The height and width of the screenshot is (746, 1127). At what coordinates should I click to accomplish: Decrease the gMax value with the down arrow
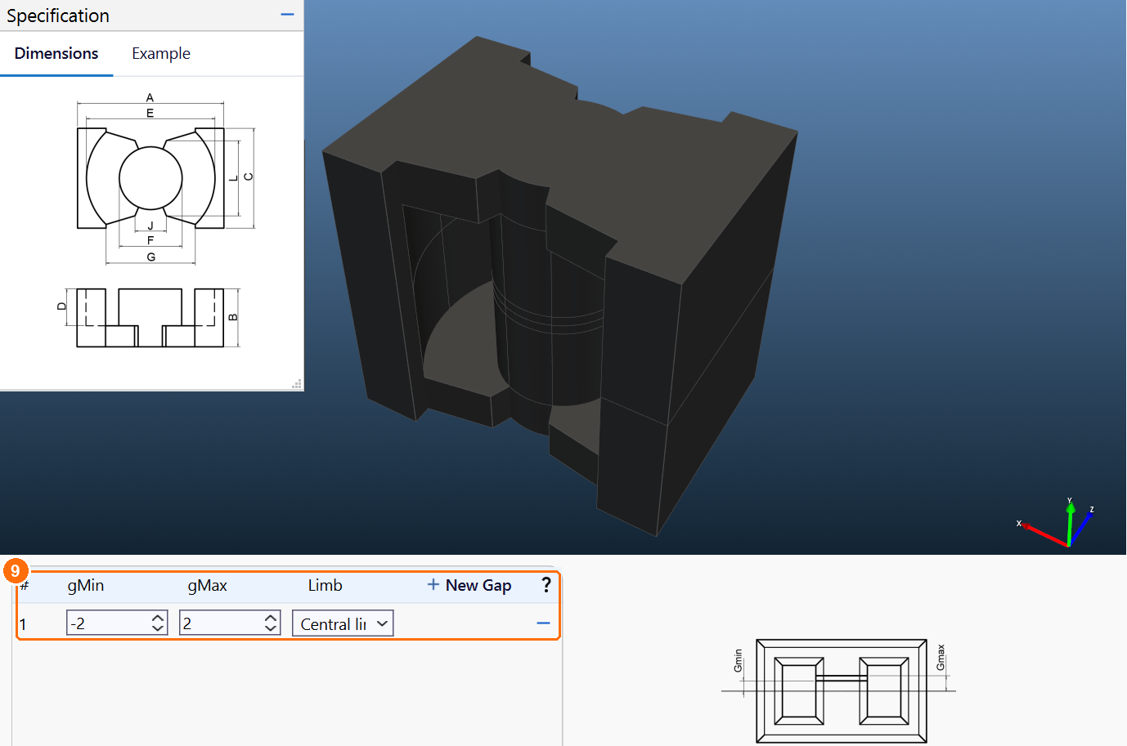click(x=271, y=628)
